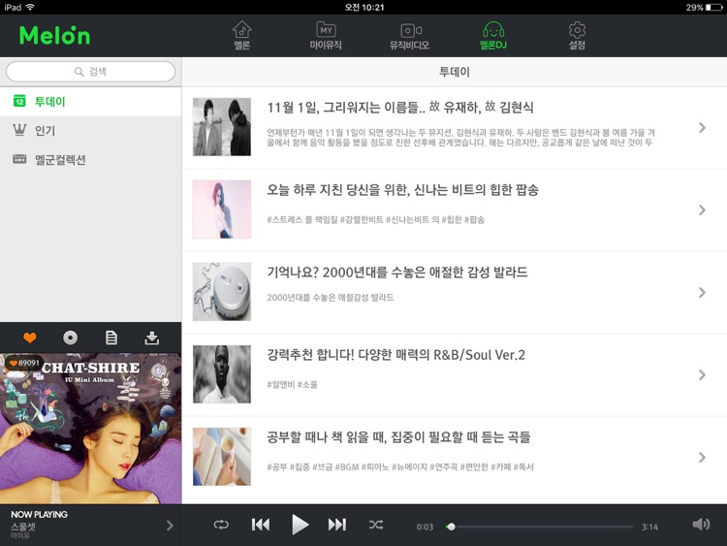Play the current track

(300, 525)
